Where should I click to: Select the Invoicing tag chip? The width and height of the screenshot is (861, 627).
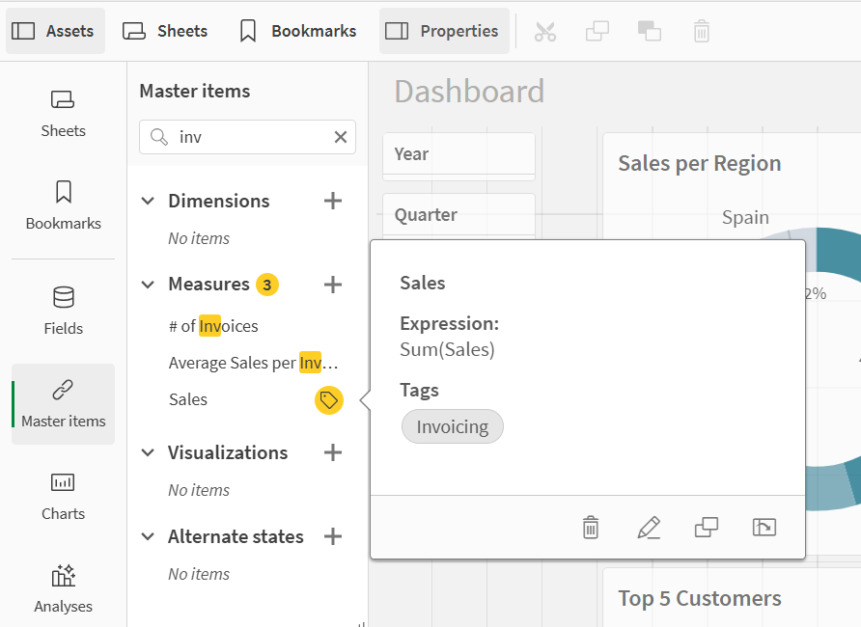tap(452, 426)
